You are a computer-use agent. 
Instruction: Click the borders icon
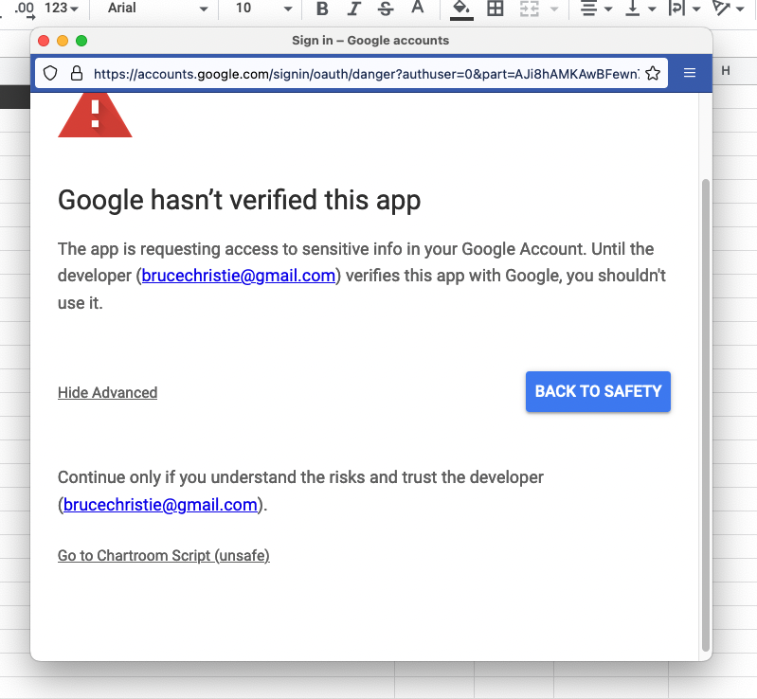tap(495, 9)
